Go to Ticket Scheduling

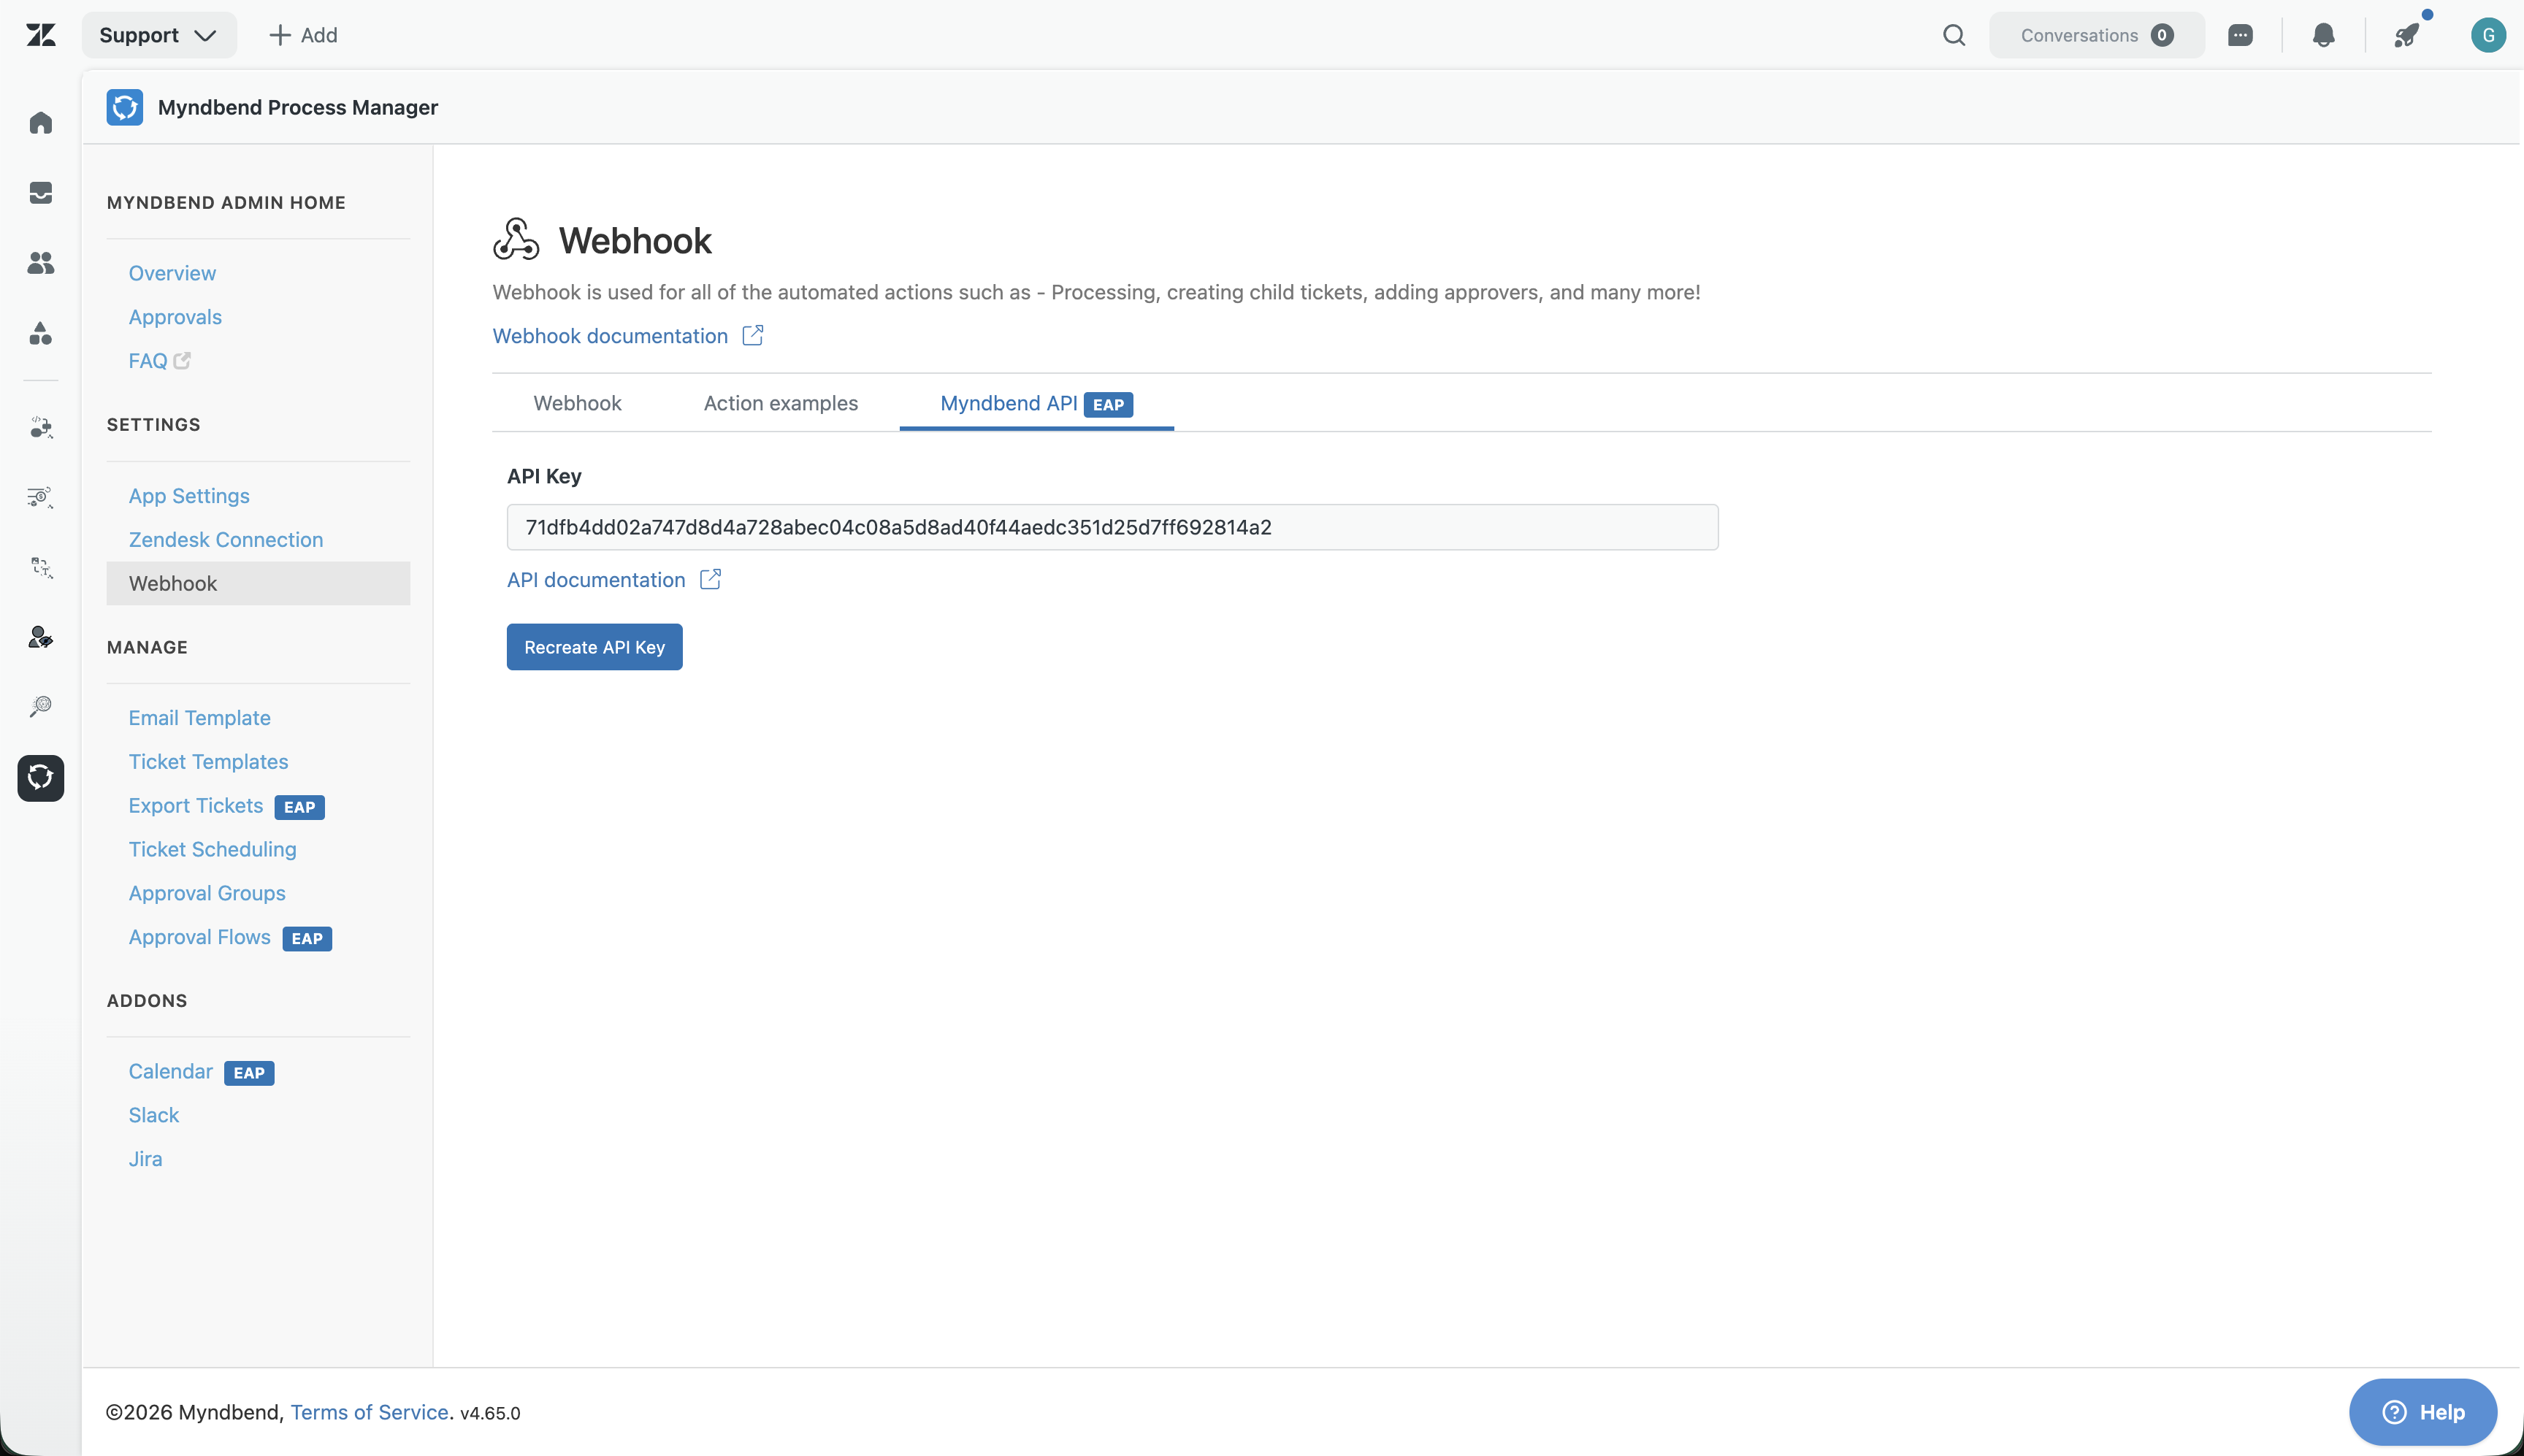(x=213, y=850)
